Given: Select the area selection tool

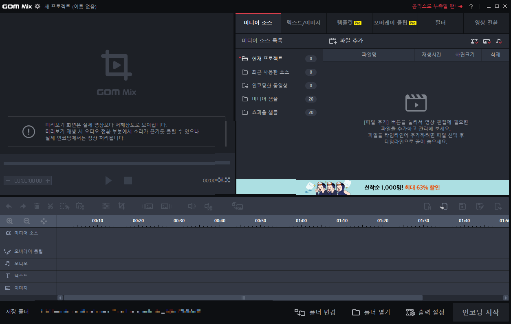Looking at the screenshot, I should click(65, 206).
